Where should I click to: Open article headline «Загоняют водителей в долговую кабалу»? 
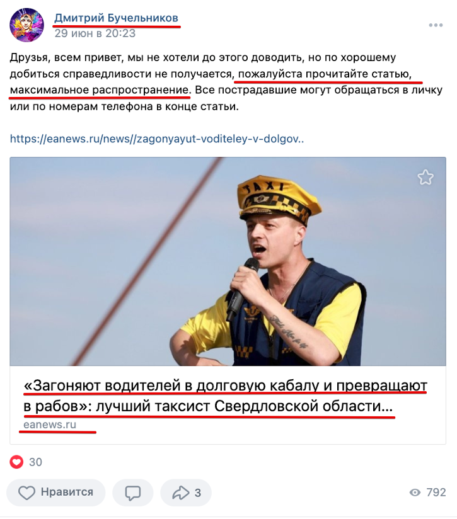(x=226, y=396)
